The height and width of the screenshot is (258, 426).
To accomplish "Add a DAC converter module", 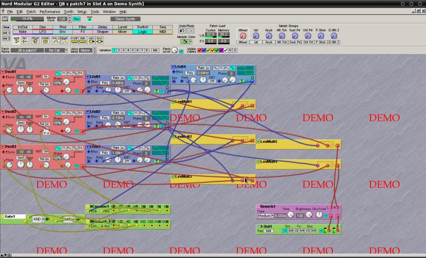I will tap(100, 40).
